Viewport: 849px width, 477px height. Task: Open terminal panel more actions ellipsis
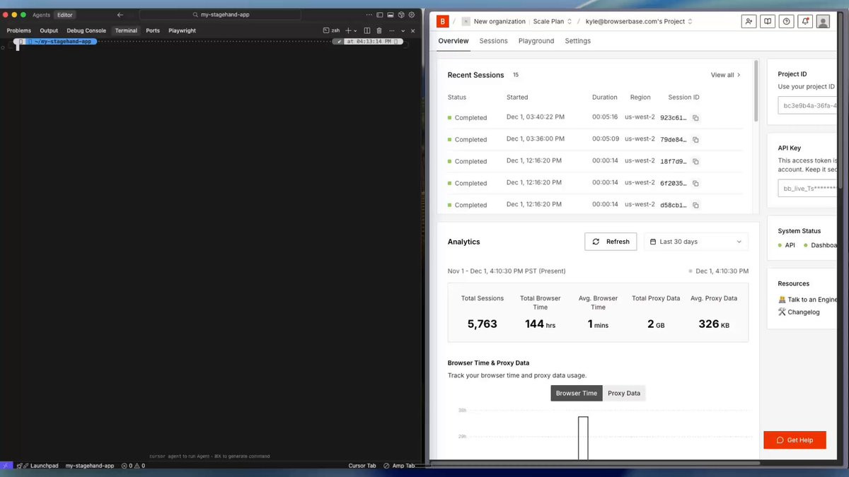[x=391, y=30]
